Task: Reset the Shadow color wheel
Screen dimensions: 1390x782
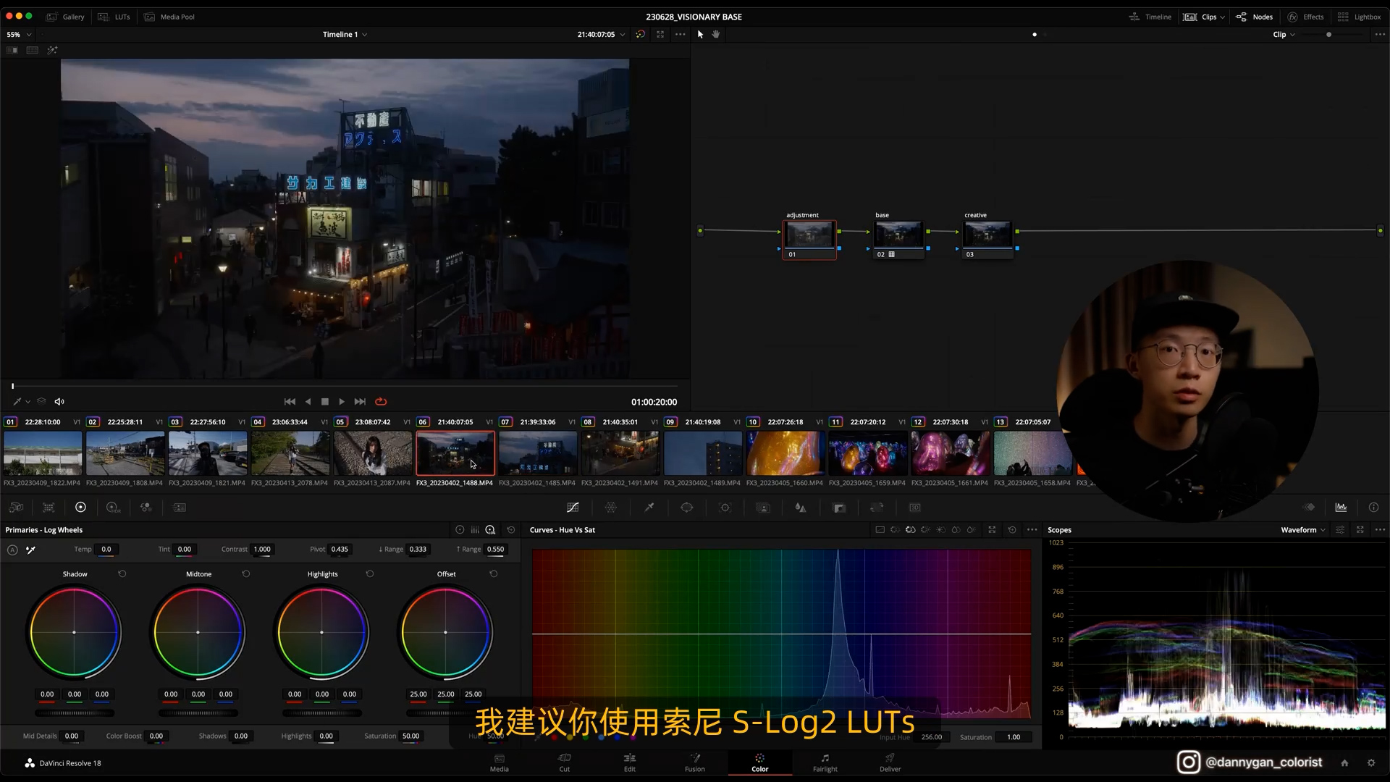Action: pos(122,574)
